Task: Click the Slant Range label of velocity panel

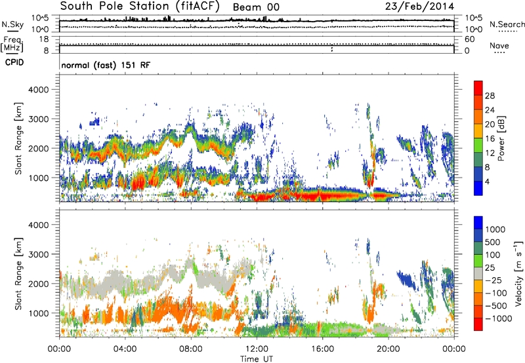Action: pos(18,274)
